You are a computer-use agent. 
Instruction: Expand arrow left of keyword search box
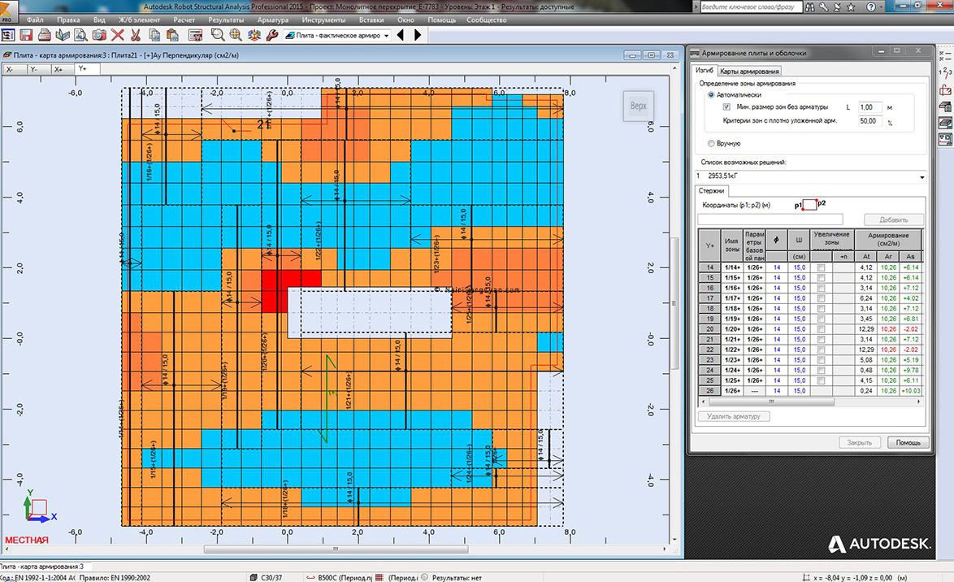click(x=696, y=7)
